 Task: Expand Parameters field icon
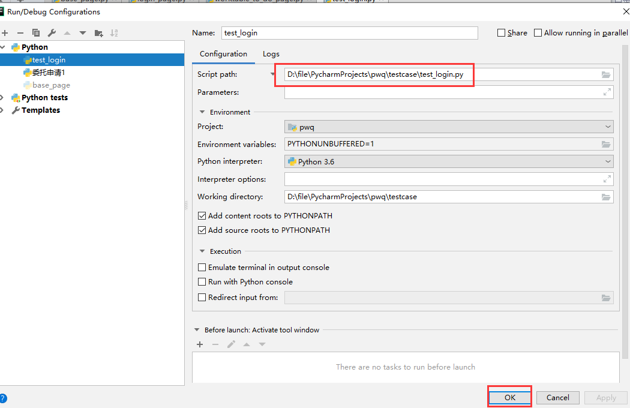click(607, 92)
